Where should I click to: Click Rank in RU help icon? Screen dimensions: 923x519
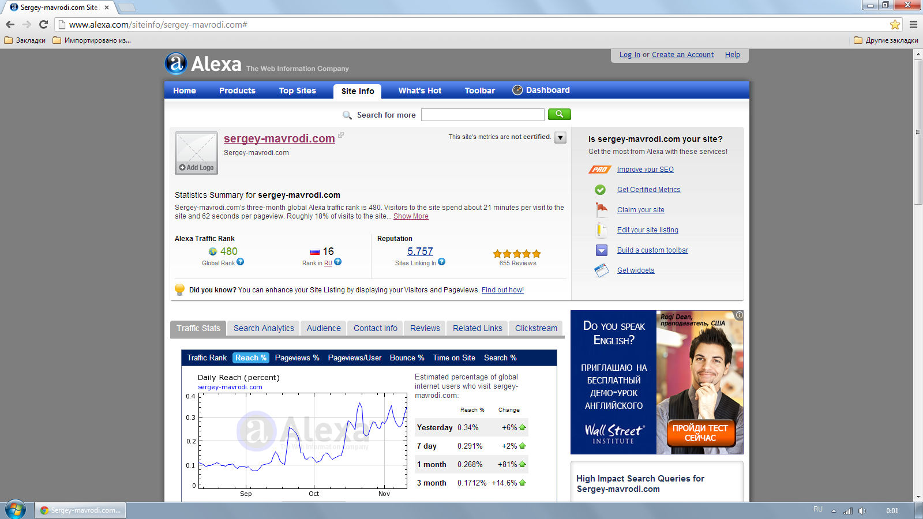338,262
